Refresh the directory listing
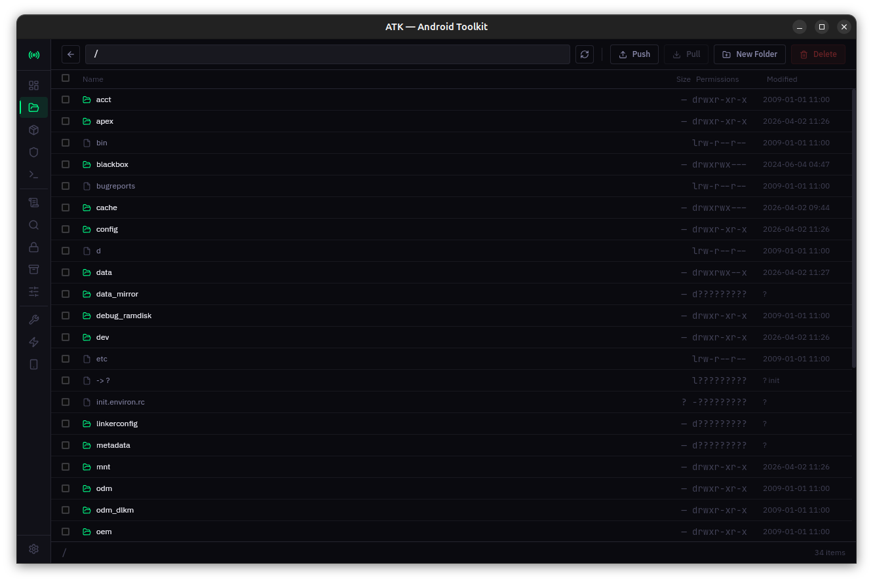 pos(585,54)
